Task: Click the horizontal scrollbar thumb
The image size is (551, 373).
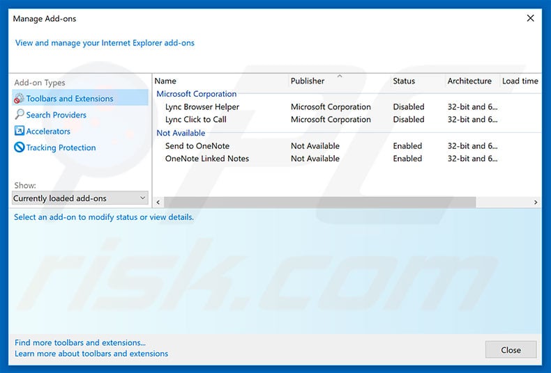Action: pyautogui.click(x=319, y=203)
